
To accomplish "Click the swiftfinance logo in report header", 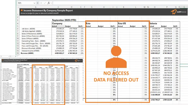I will [178, 12].
